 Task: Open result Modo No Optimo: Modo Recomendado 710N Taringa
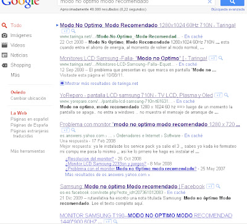[x=148, y=25]
